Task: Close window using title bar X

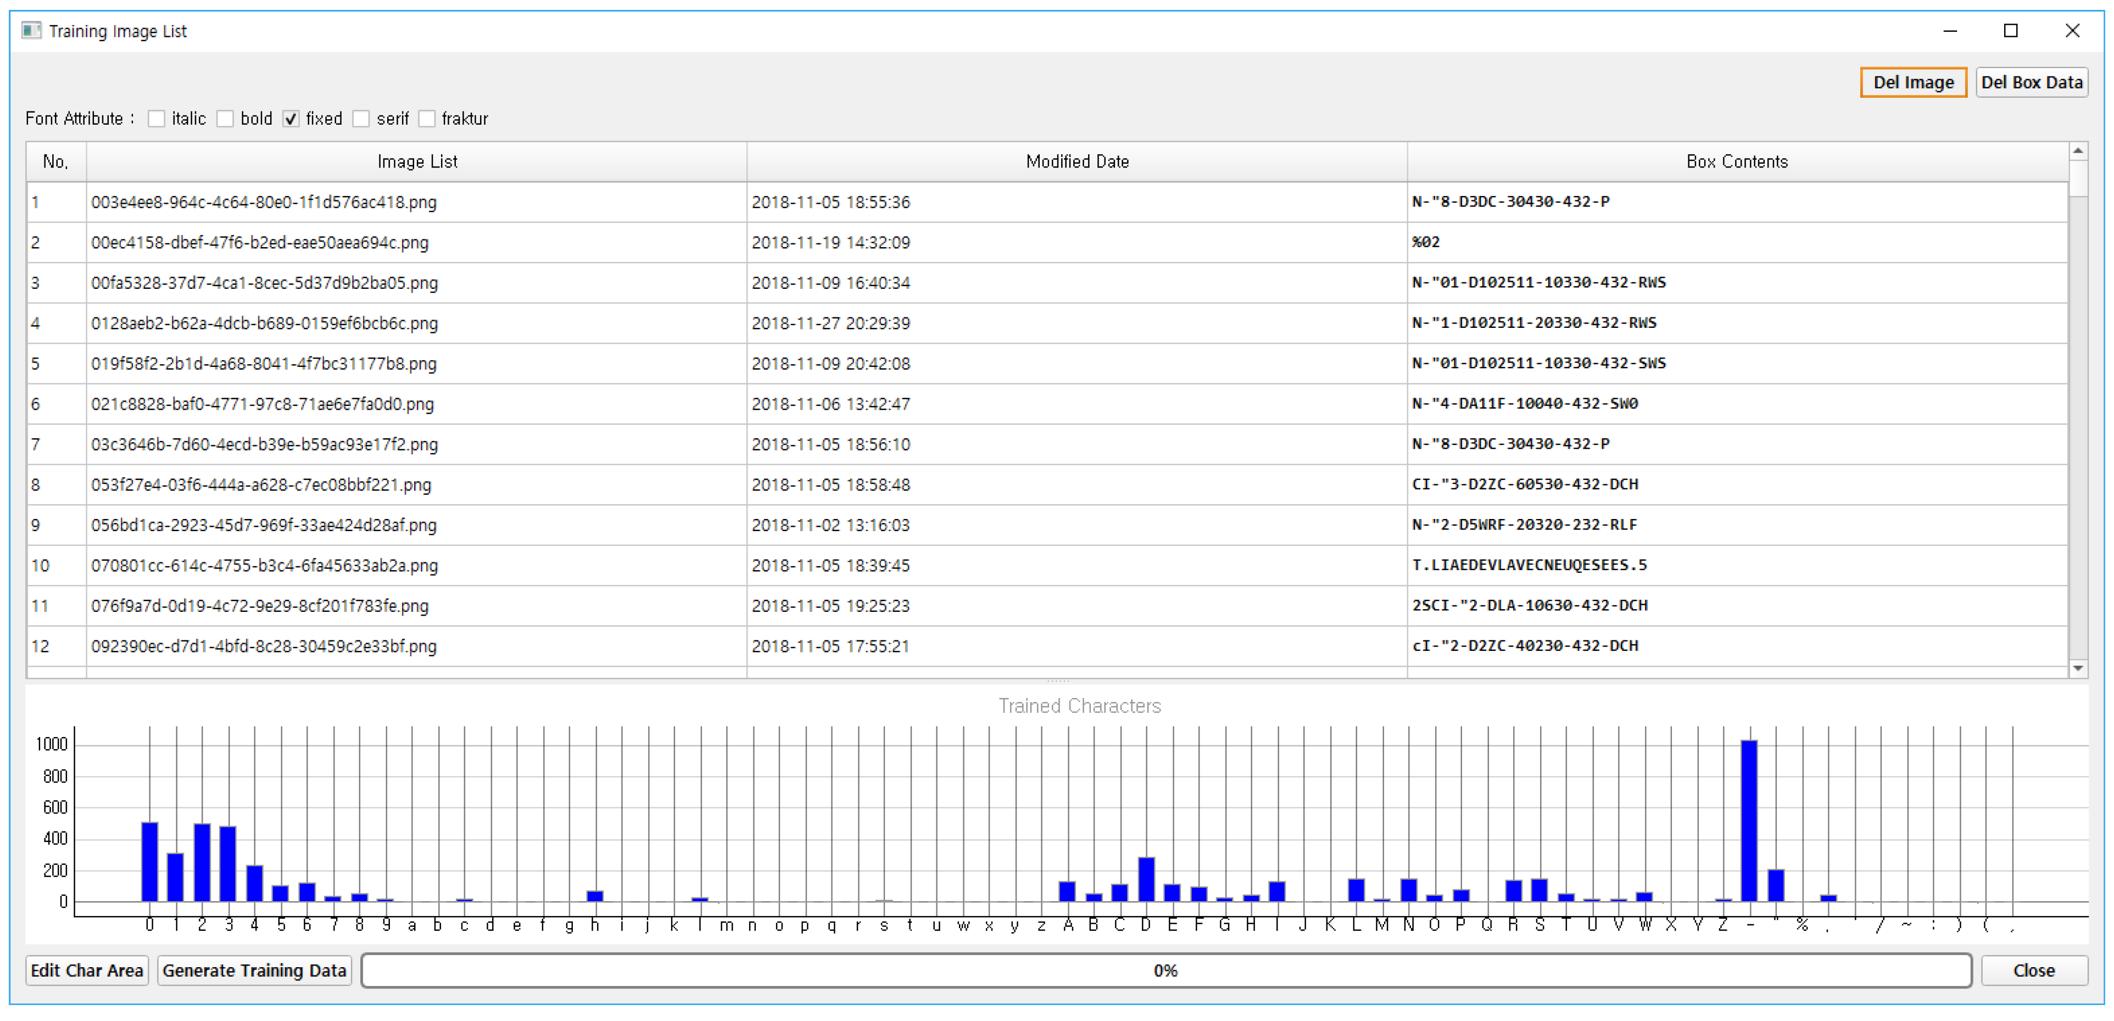Action: [x=2072, y=31]
